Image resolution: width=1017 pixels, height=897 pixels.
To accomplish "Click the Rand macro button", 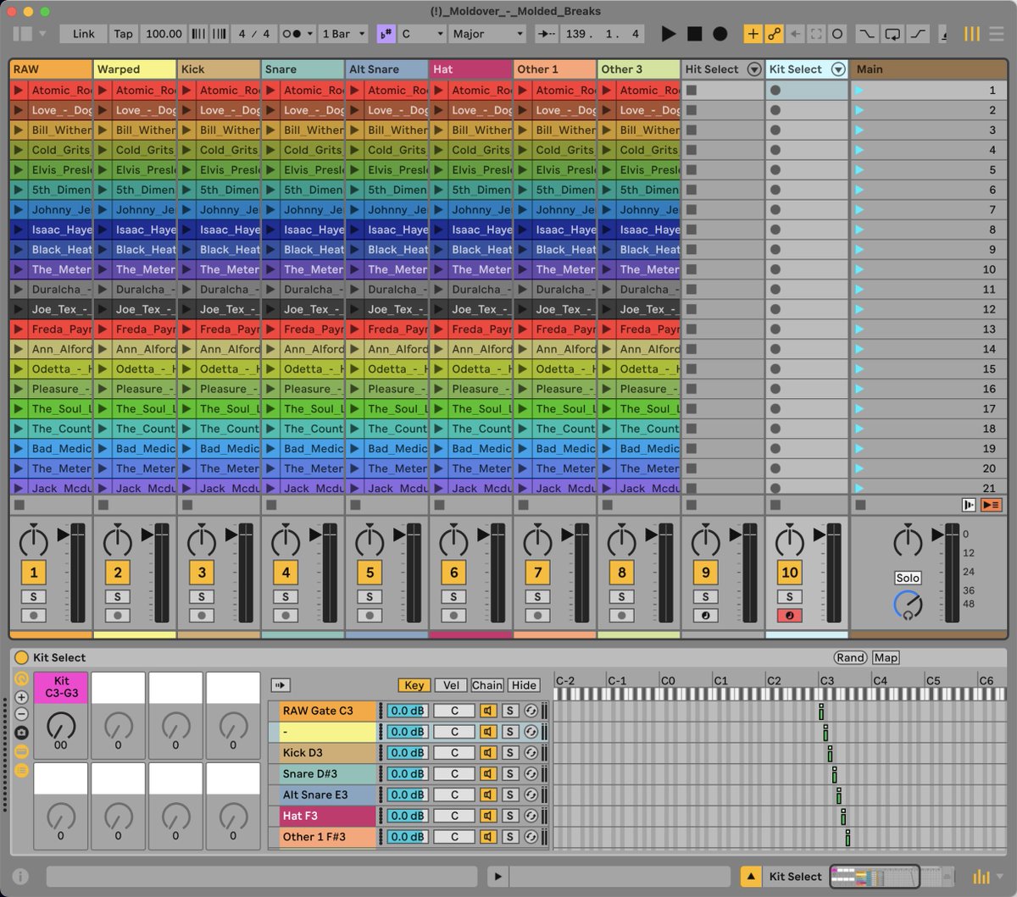I will pyautogui.click(x=850, y=657).
